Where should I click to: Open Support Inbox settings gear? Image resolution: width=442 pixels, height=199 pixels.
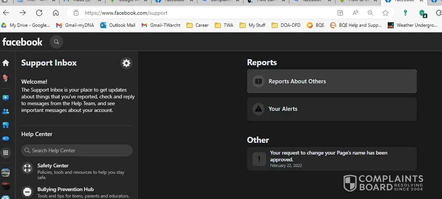coord(126,63)
